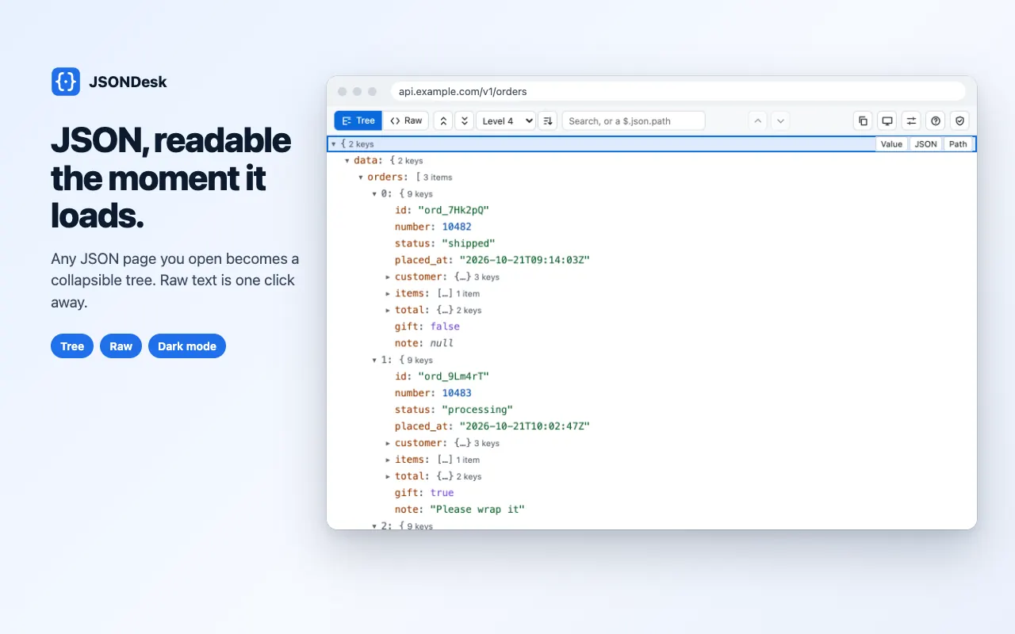
Task: Open the sliders settings icon
Action: point(911,120)
